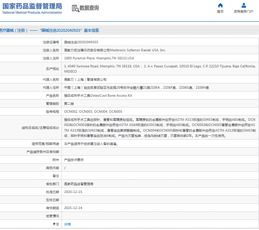The height and width of the screenshot is (230, 259).
Task: Click the 变更情况 row label
Action: [52, 216]
